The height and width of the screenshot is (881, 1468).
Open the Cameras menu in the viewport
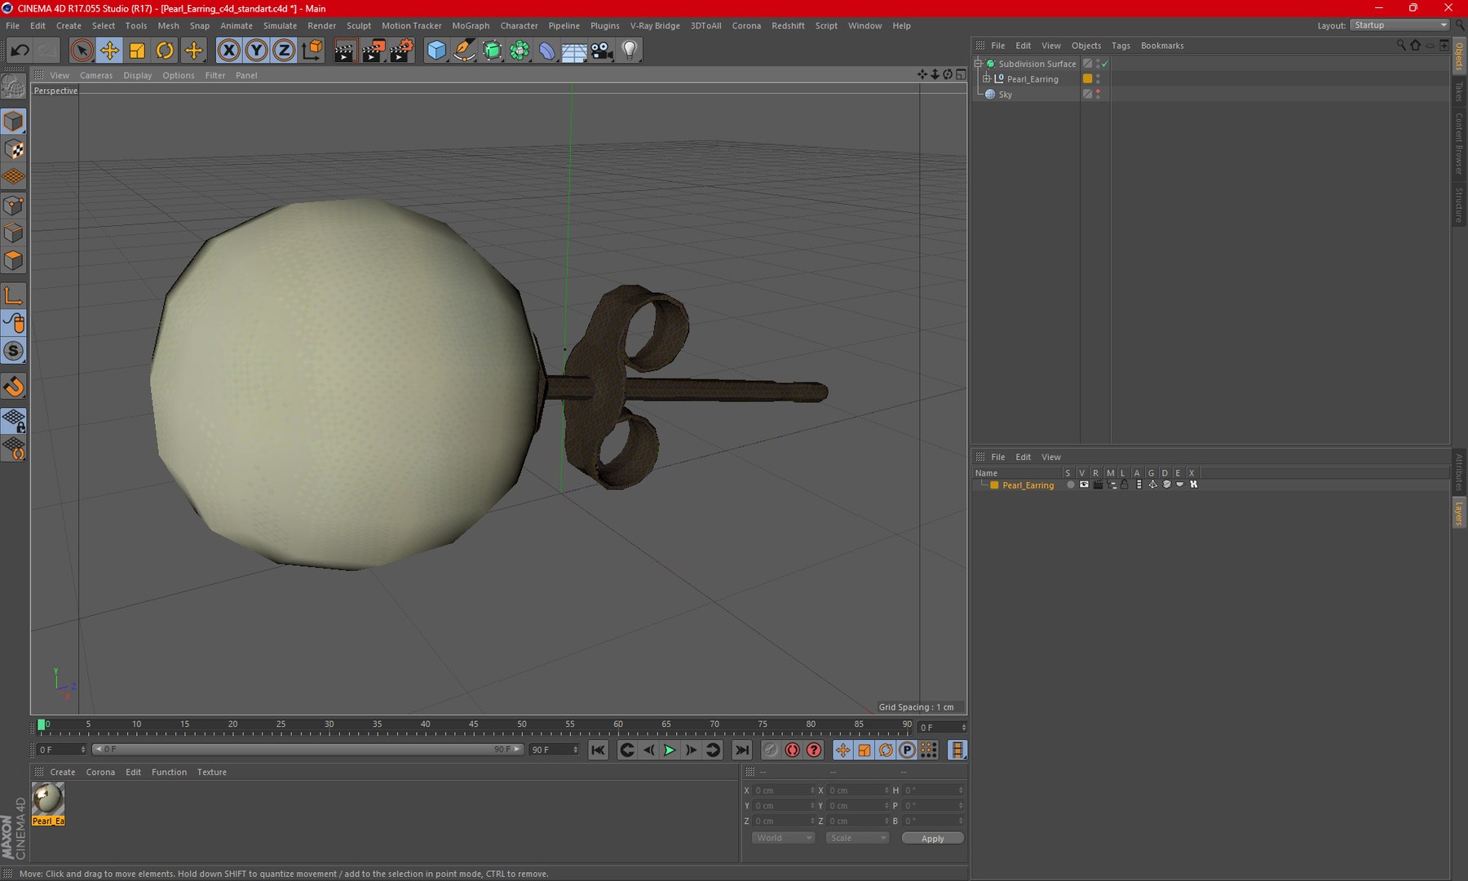(96, 76)
